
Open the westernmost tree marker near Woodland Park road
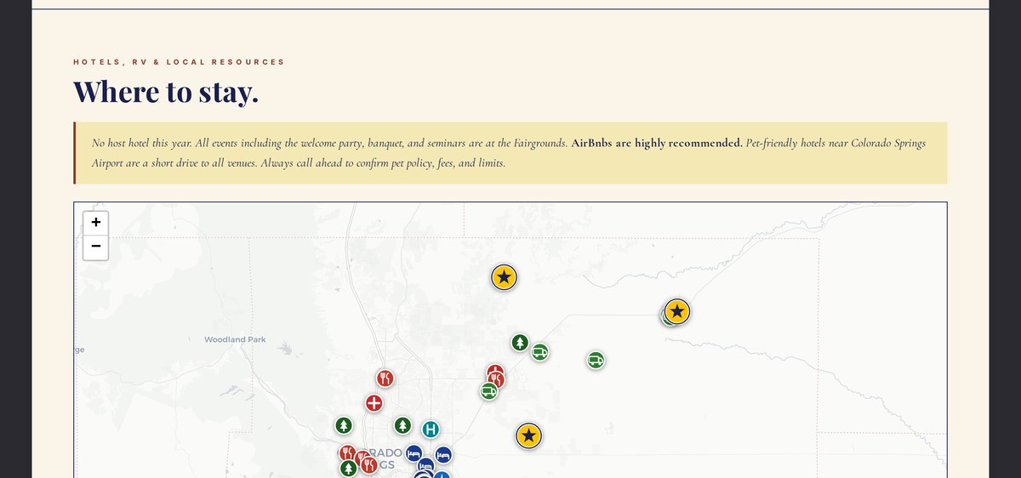(x=343, y=425)
